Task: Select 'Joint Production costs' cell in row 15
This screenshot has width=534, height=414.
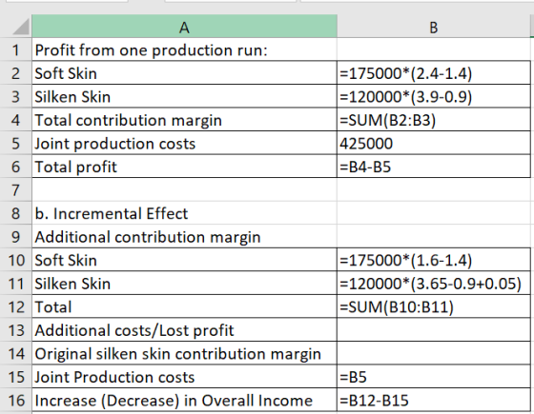Action: pos(184,377)
